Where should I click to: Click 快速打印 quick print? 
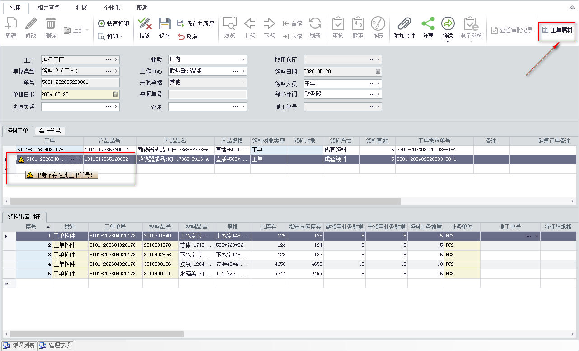(113, 23)
